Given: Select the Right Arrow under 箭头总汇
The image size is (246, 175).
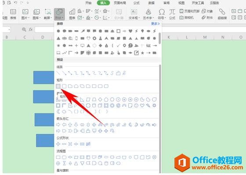Looking at the screenshot, I should click(58, 125).
